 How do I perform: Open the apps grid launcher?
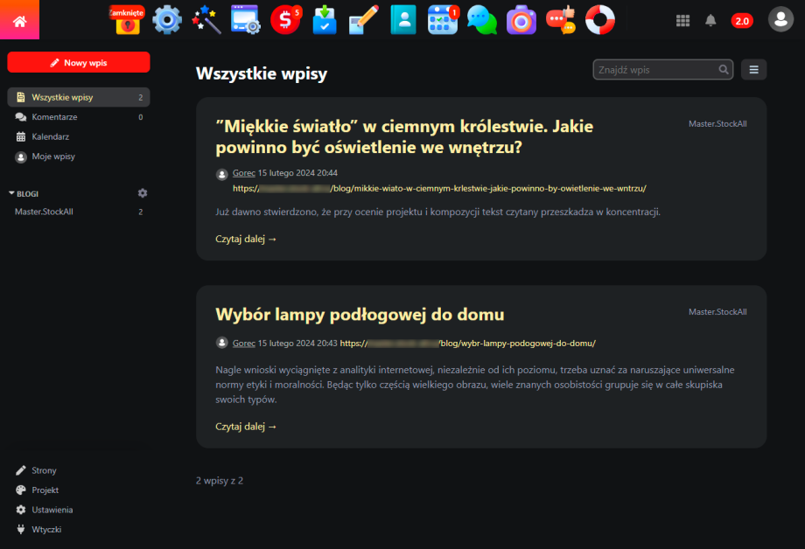683,20
